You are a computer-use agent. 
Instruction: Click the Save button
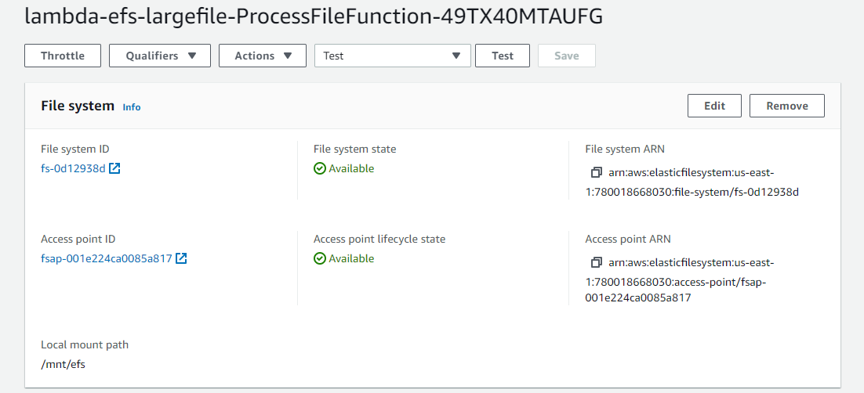pyautogui.click(x=566, y=56)
